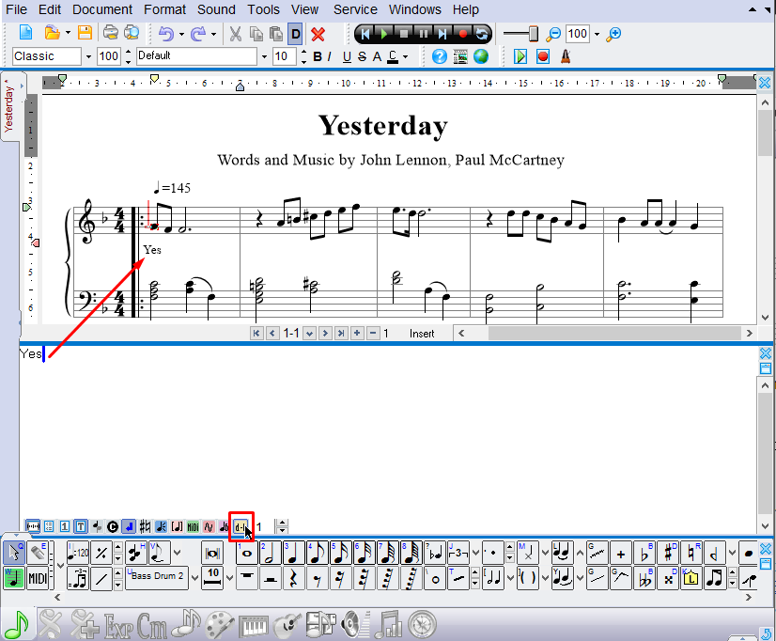Pick the quarter rest symbol
776x641 pixels.
294,578
